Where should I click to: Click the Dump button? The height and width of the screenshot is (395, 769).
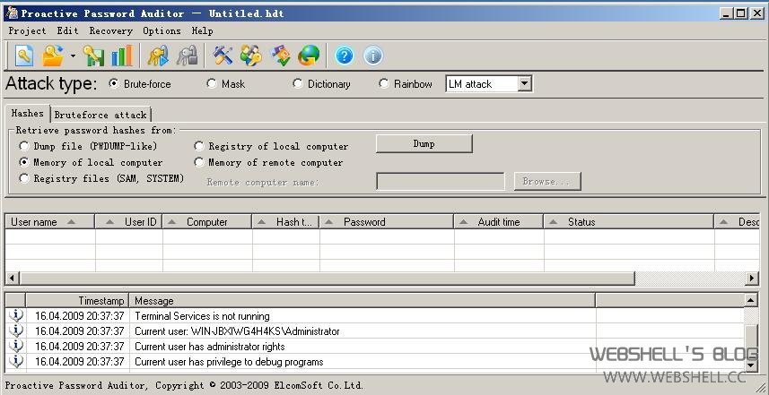pos(424,143)
